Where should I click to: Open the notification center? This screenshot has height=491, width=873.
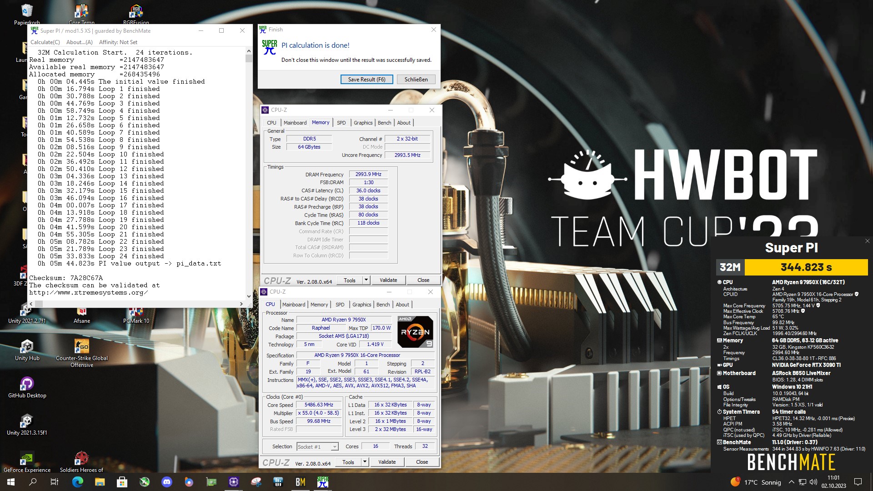pyautogui.click(x=858, y=482)
